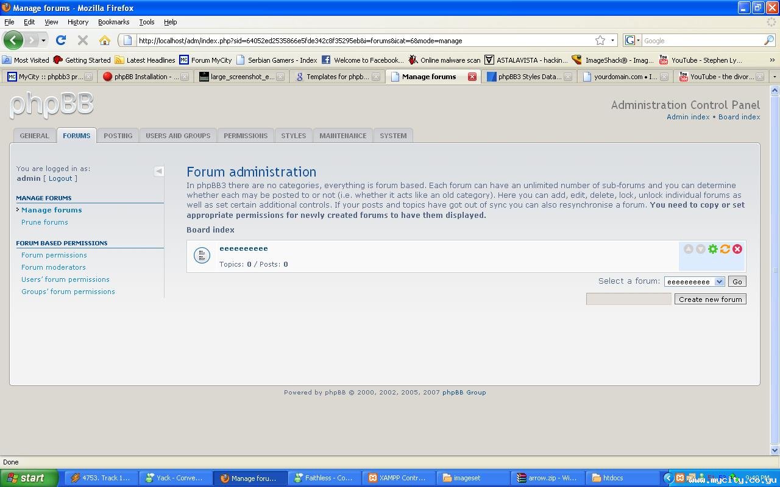780x487 pixels.
Task: Switch to the GENERAL admin tab
Action: 34,136
